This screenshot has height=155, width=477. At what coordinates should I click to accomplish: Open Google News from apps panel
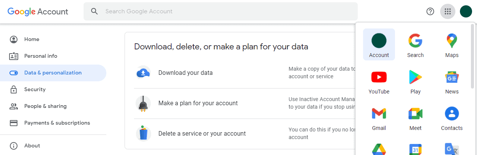click(452, 81)
